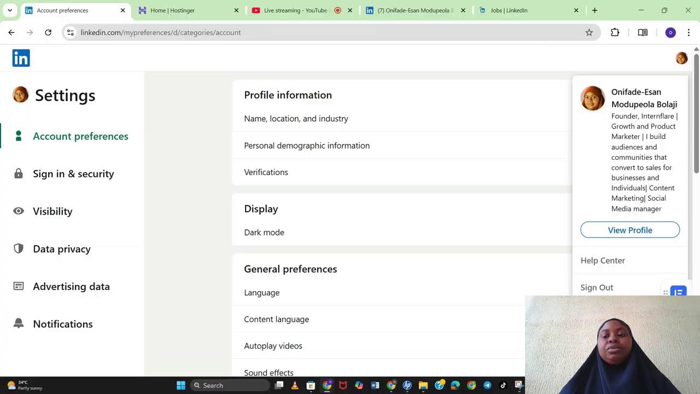This screenshot has width=700, height=394.
Task: Open Notifications settings section
Action: [63, 323]
